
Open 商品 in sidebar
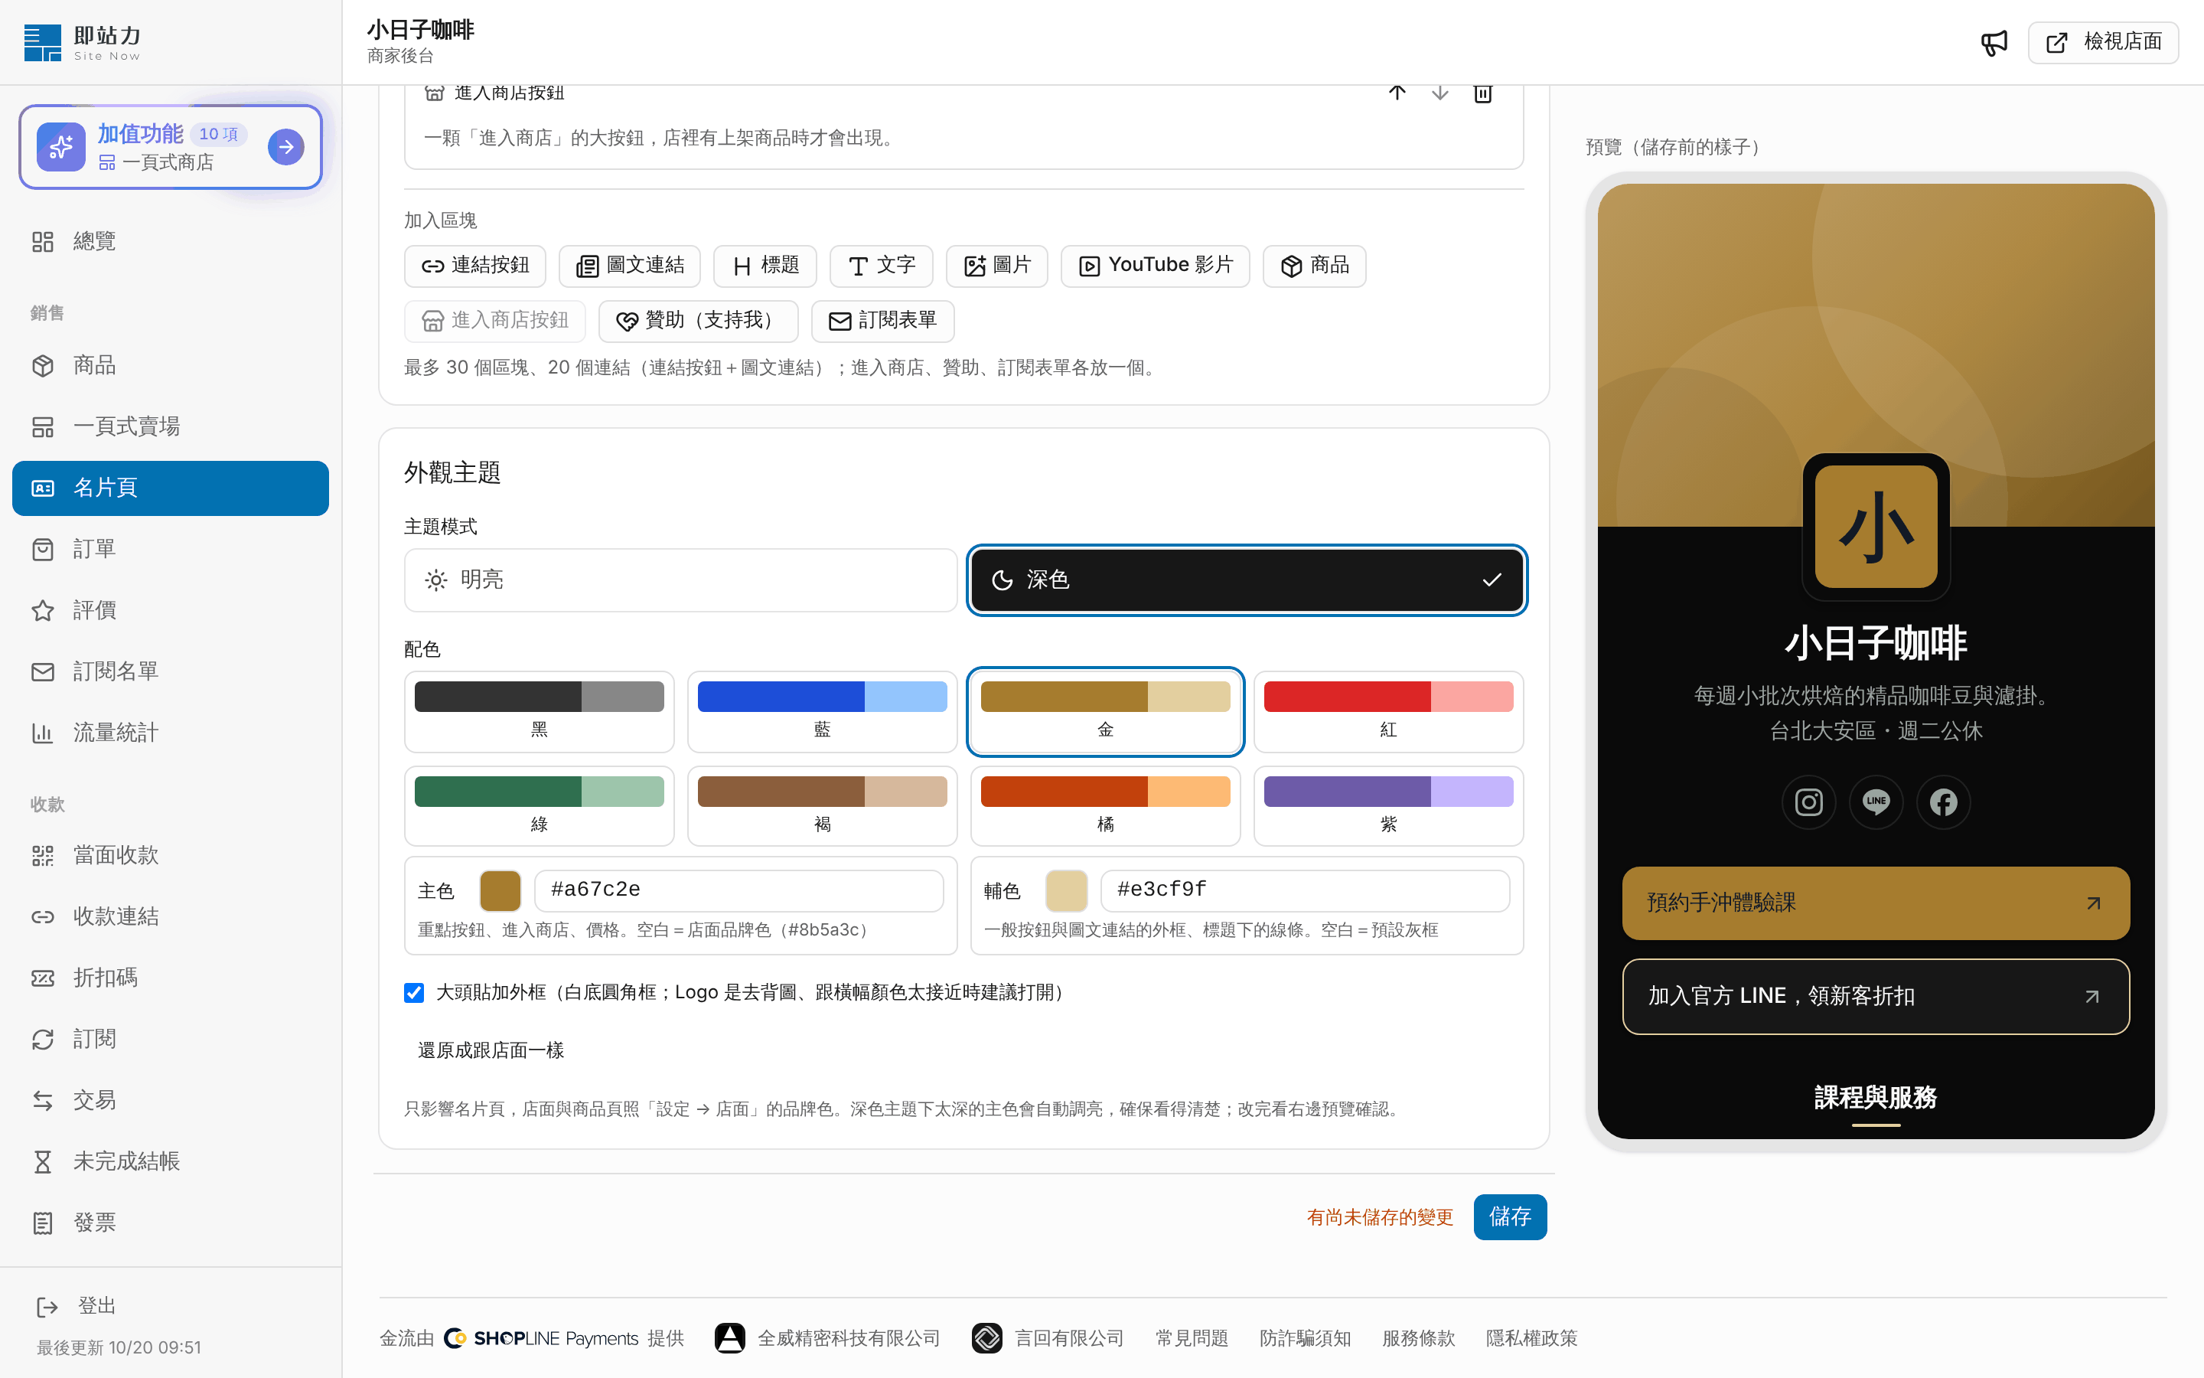click(x=171, y=365)
